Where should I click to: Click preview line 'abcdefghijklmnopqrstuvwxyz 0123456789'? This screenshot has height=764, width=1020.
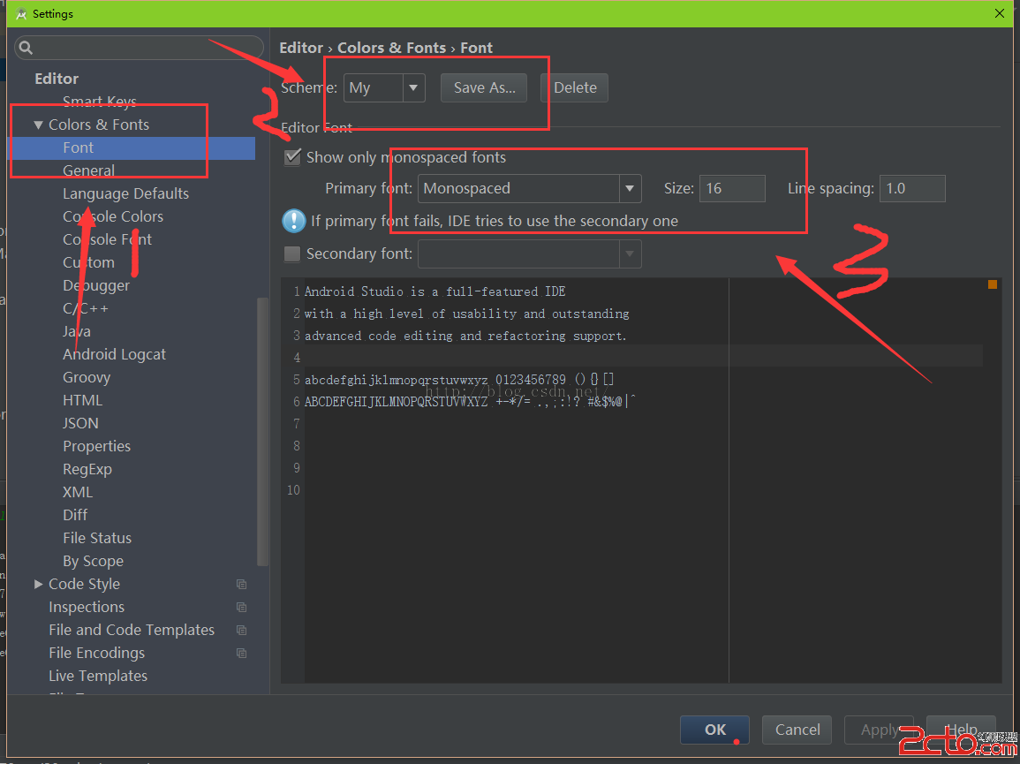[458, 380]
